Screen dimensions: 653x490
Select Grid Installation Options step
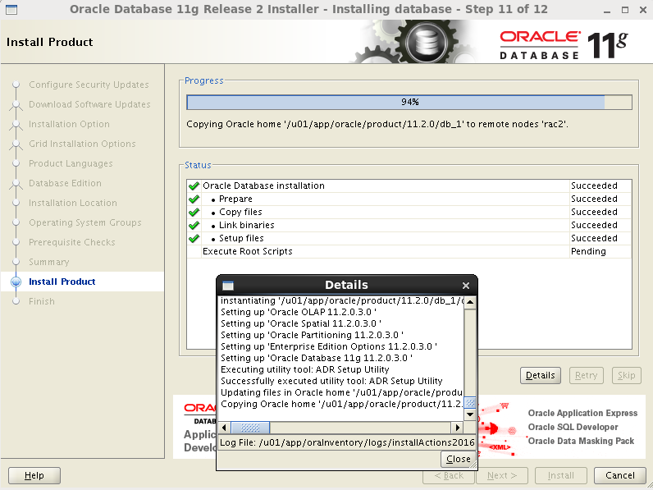click(82, 144)
